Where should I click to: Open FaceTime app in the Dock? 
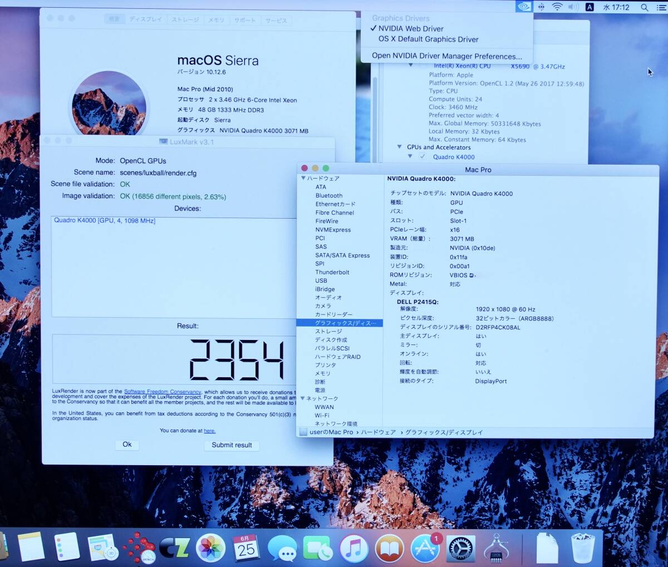tap(318, 548)
